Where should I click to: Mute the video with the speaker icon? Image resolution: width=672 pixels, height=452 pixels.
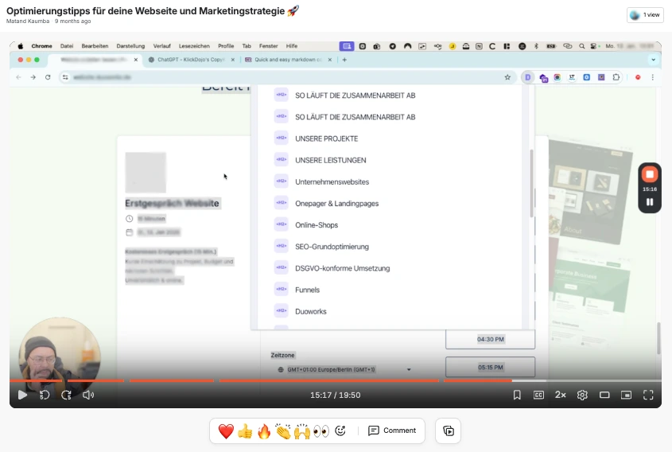click(x=88, y=395)
